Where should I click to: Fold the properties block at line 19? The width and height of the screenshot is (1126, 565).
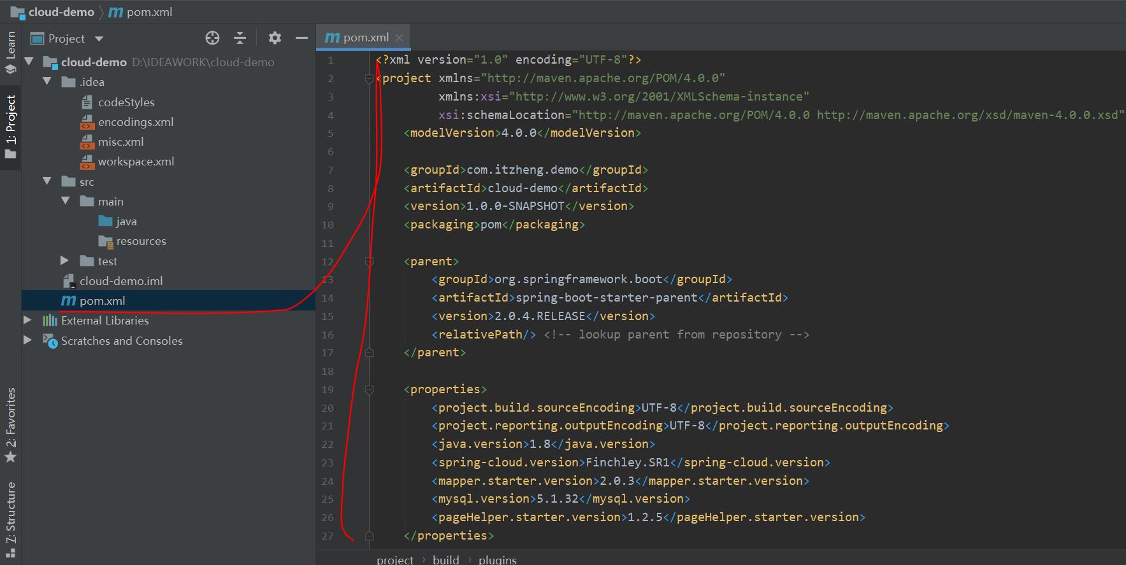point(369,389)
